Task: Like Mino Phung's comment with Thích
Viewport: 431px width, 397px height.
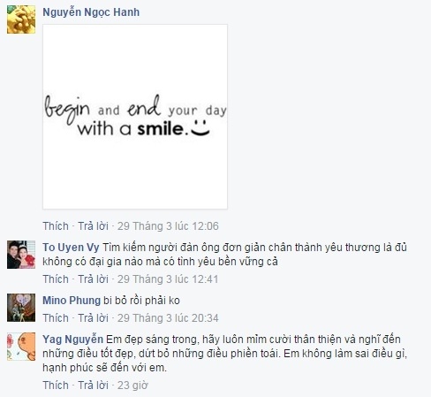Action: pyautogui.click(x=56, y=318)
